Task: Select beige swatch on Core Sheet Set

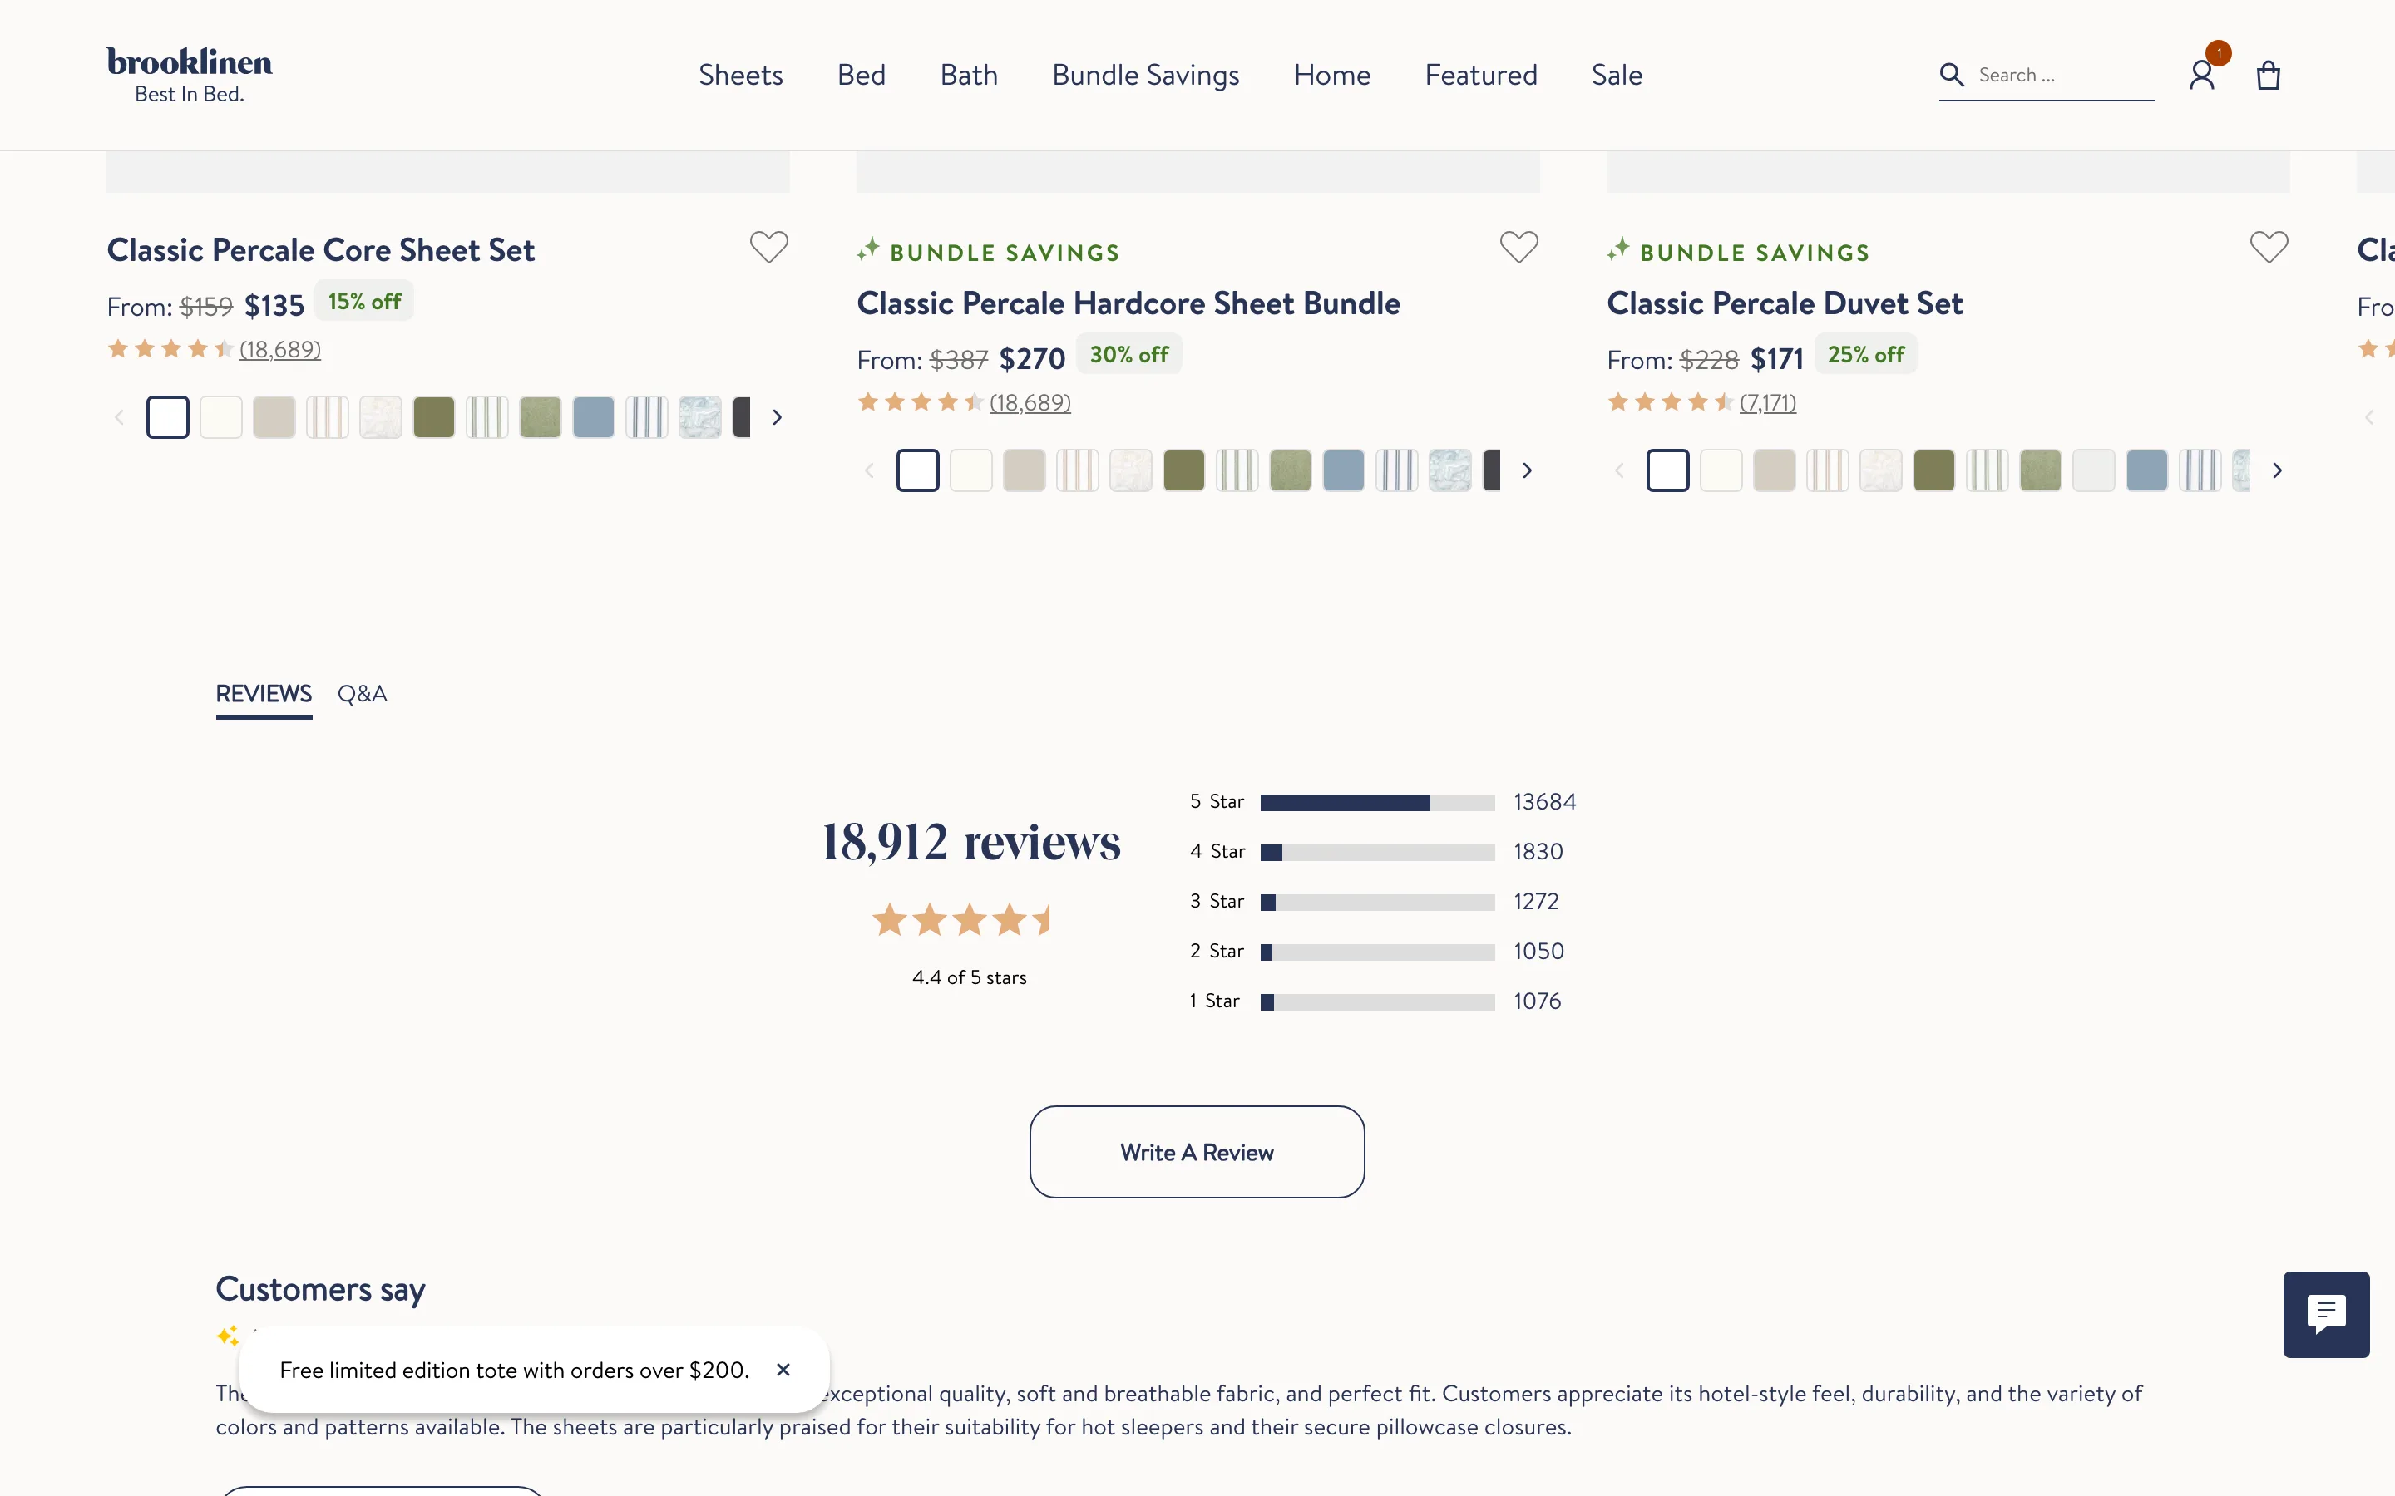Action: click(274, 417)
